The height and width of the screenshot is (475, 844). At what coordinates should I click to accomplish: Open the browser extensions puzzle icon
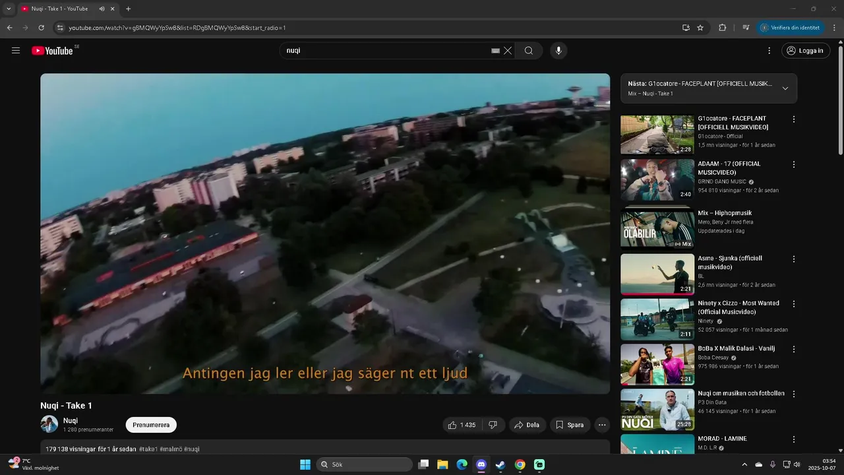click(722, 28)
